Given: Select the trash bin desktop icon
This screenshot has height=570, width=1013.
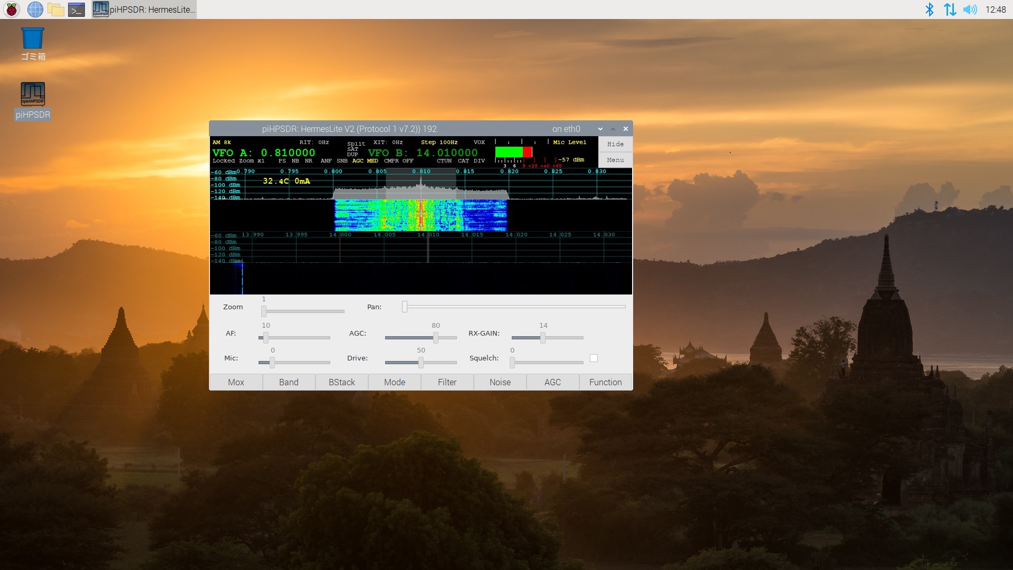Looking at the screenshot, I should [33, 39].
